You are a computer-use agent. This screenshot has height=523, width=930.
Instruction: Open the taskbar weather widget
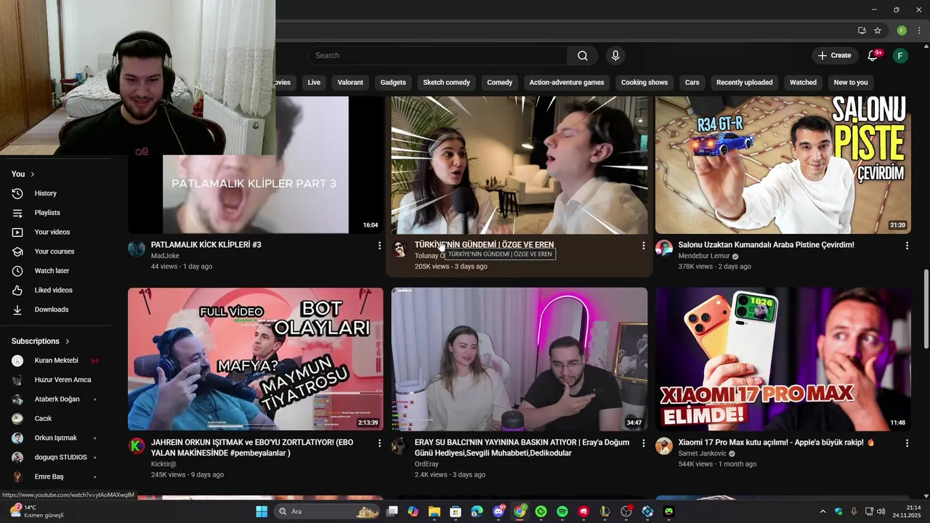point(36,511)
